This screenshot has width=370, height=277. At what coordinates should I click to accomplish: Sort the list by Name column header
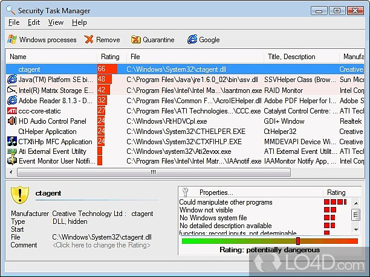(x=51, y=57)
